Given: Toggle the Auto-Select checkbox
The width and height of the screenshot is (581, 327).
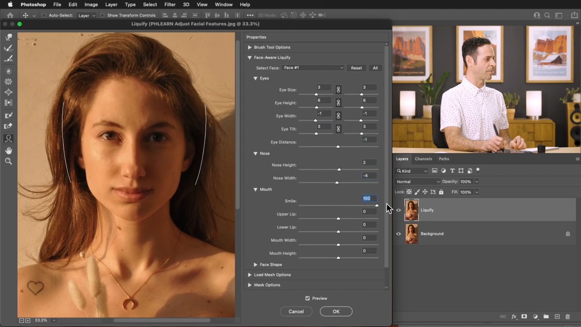Looking at the screenshot, I should point(44,15).
